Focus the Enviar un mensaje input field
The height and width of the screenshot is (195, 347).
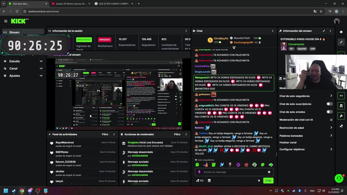click(234, 172)
